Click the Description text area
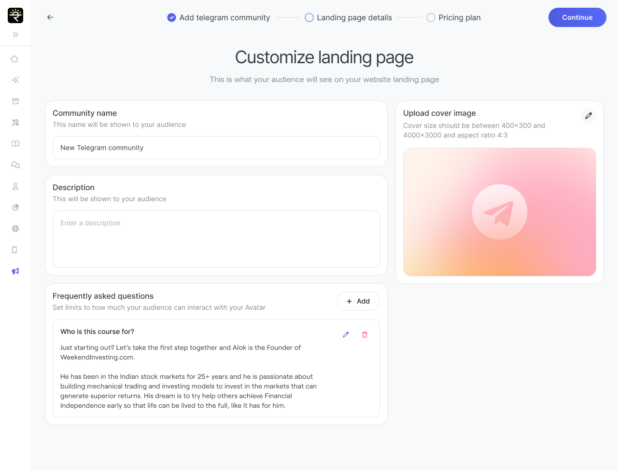This screenshot has width=618, height=470. coord(216,239)
